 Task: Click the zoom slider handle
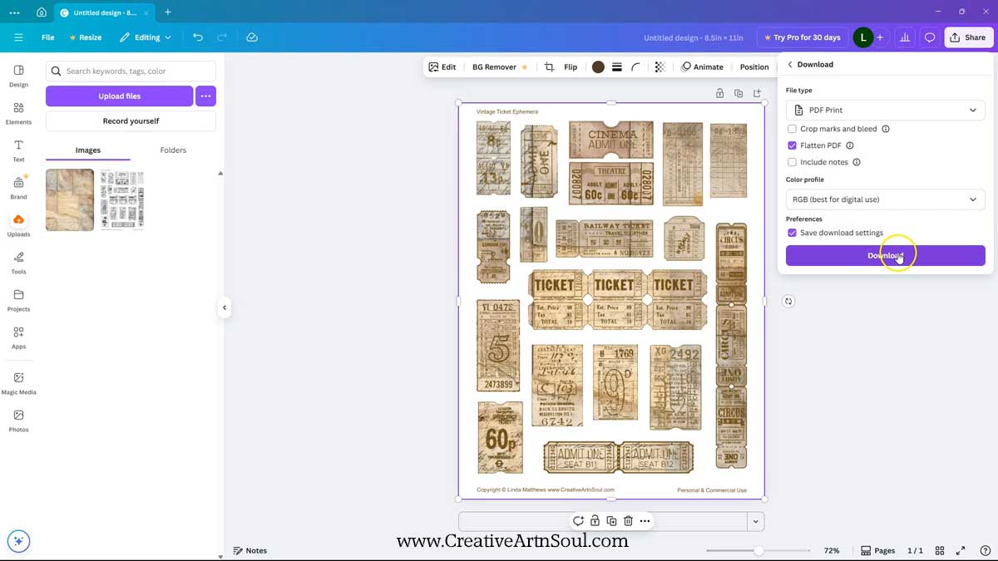point(758,550)
